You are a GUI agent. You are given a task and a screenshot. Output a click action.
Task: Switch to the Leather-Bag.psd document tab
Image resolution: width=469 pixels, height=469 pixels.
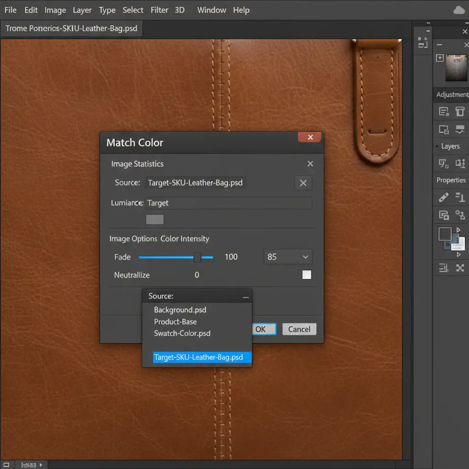click(71, 28)
